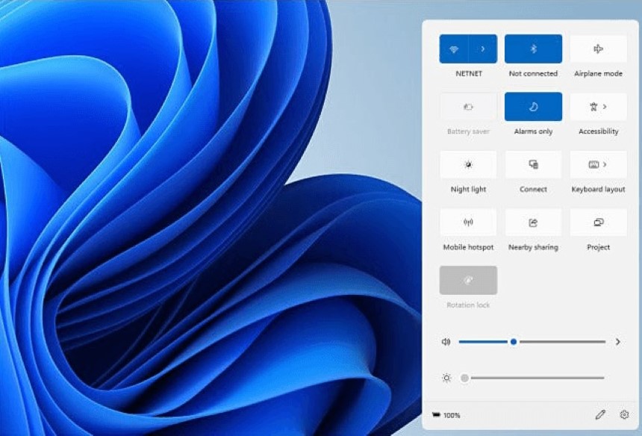Turn off Alarms only focus assist
Screen dimensions: 642x436
pos(533,107)
